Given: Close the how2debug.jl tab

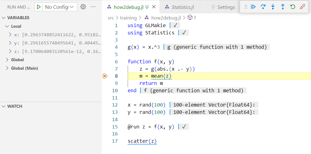Looking at the screenshot, I should point(154,7).
